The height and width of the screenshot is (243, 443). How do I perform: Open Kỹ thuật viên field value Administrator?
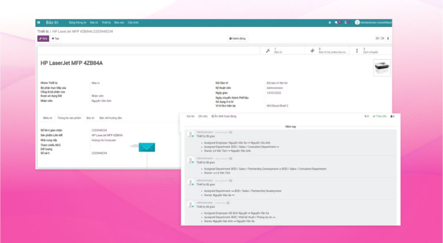(x=275, y=88)
